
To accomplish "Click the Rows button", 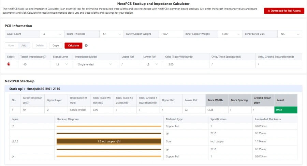I will (11, 45).
